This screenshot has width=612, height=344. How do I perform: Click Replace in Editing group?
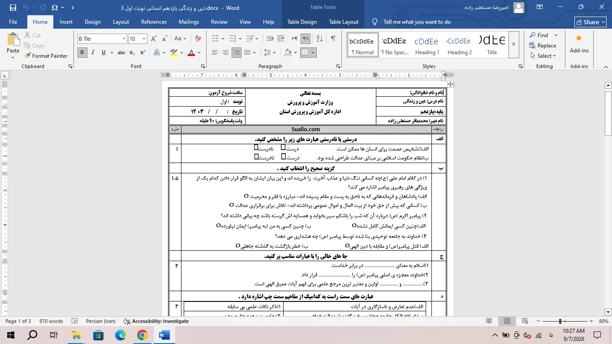[543, 46]
